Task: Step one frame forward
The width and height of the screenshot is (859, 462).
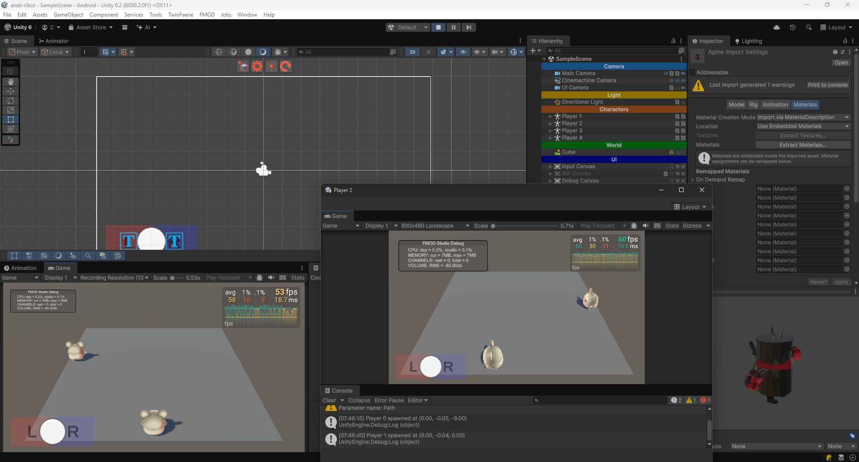Action: [468, 27]
